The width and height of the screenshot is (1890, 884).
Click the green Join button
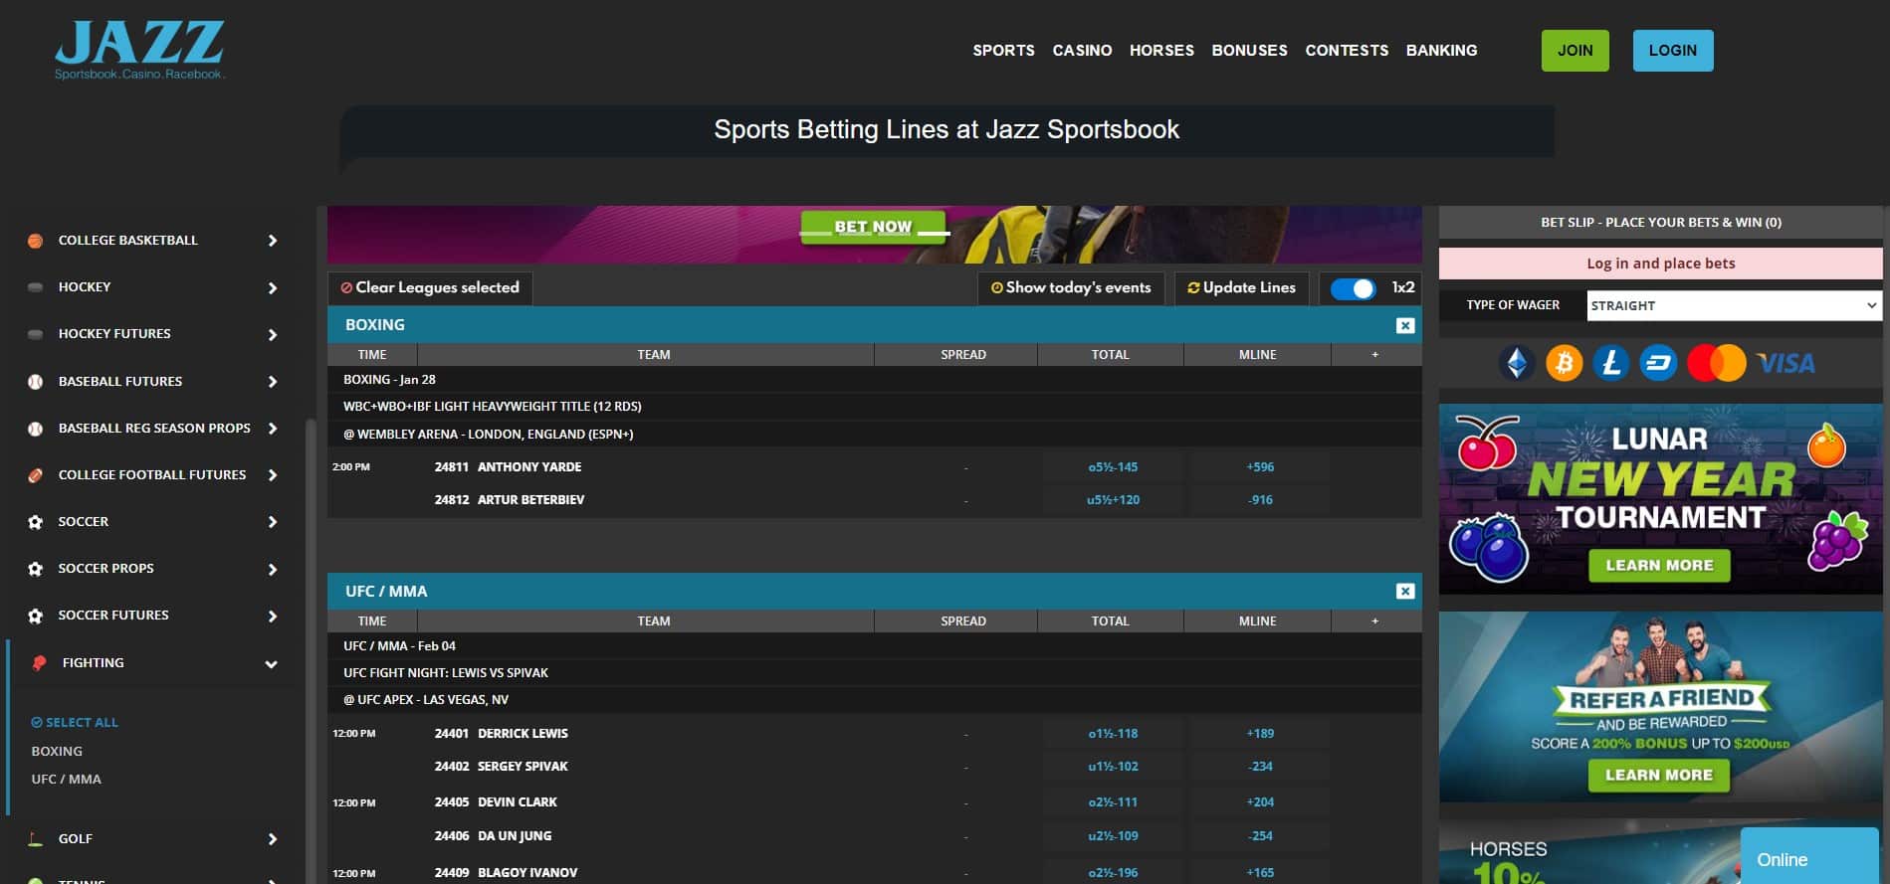(1575, 51)
